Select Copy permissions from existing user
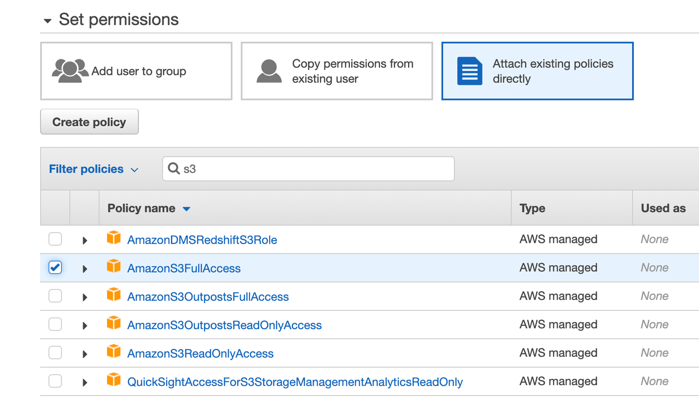The height and width of the screenshot is (406, 699). point(337,71)
